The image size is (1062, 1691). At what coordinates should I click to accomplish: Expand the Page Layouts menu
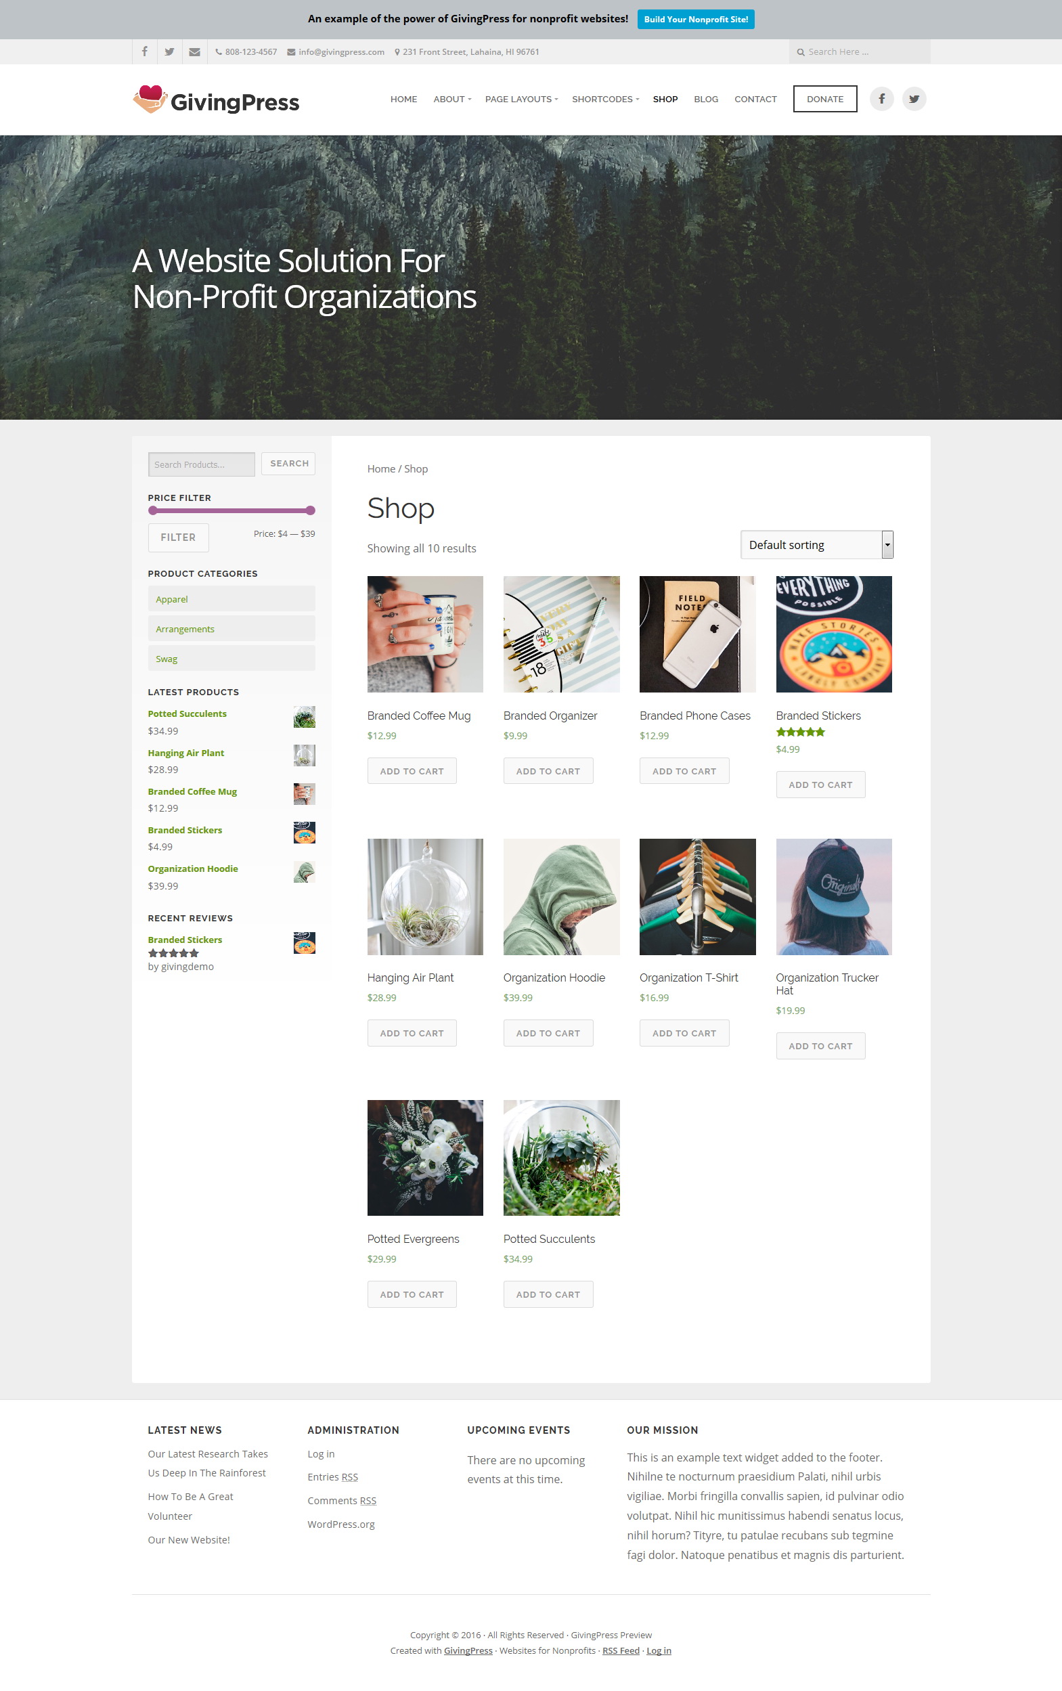pyautogui.click(x=521, y=99)
